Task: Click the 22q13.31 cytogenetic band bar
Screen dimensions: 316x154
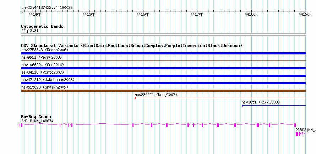Action: click(163, 34)
